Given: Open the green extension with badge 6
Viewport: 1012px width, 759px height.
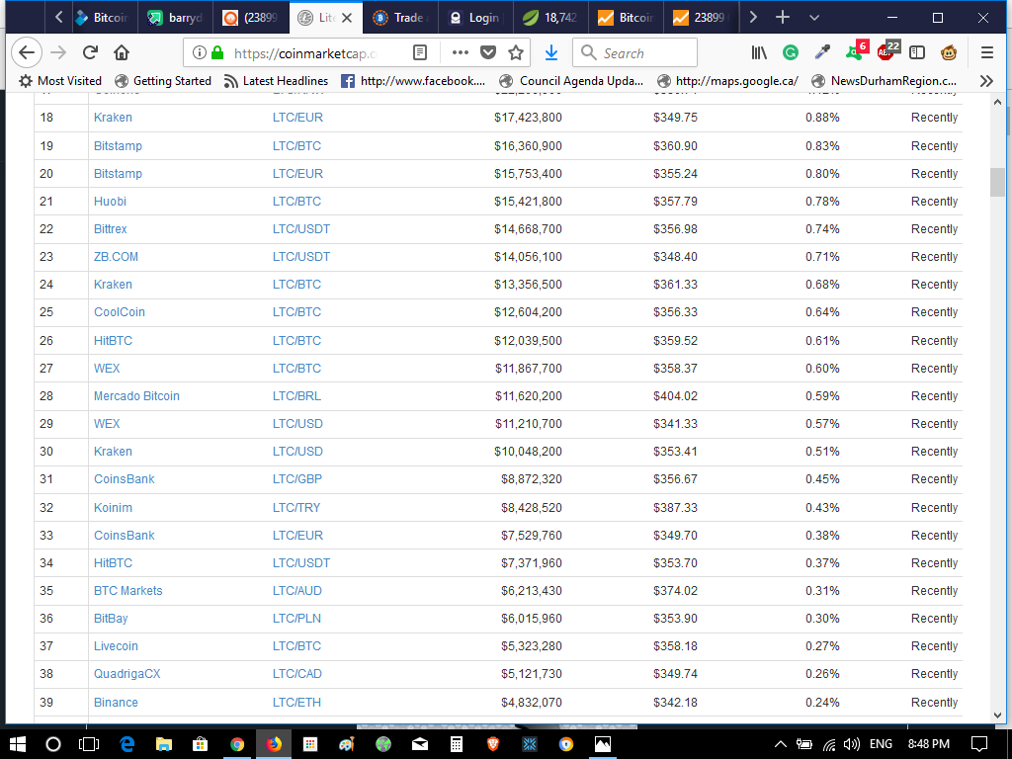Looking at the screenshot, I should (x=857, y=51).
